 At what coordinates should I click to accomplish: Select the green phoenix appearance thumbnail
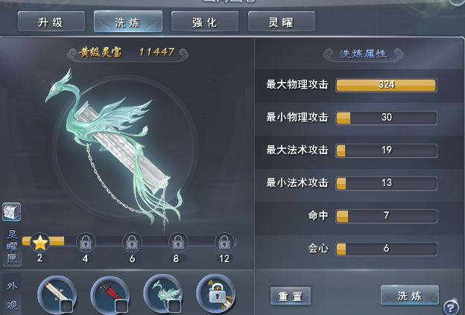[x=162, y=294]
